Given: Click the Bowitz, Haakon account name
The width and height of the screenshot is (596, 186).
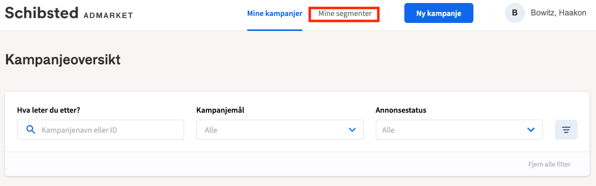Looking at the screenshot, I should pyautogui.click(x=558, y=13).
